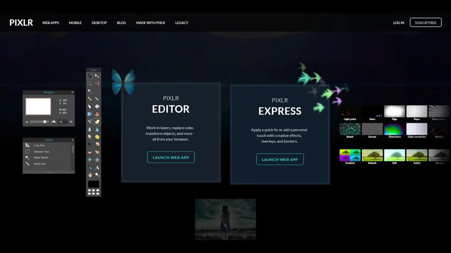The width and height of the screenshot is (451, 253).
Task: Select the Pencil tool in Tools panel
Action: [x=90, y=99]
